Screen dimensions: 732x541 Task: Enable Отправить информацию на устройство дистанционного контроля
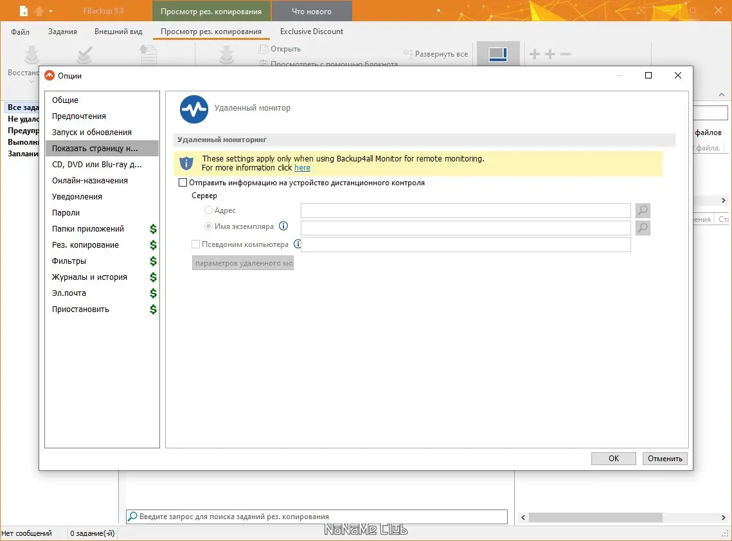[x=183, y=183]
